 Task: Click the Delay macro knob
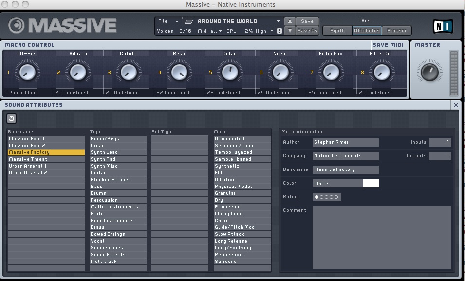click(x=230, y=72)
